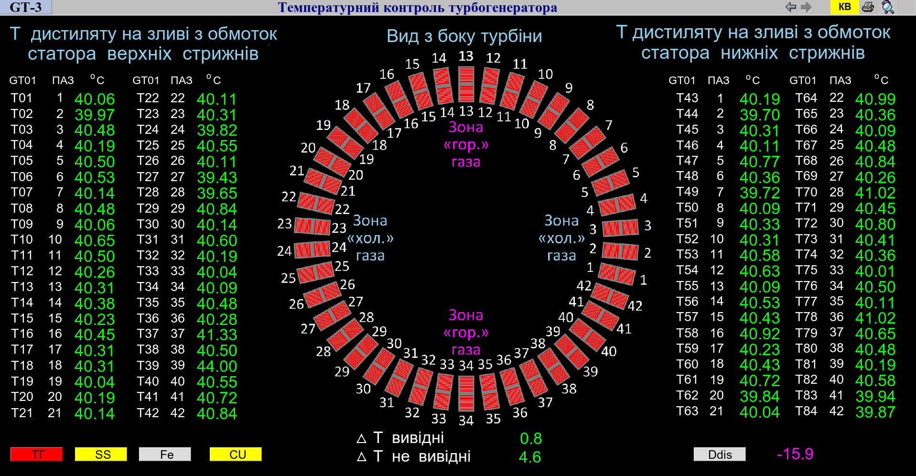Image resolution: width=916 pixels, height=476 pixels.
Task: Click the forward arrow navigation icon
Action: coord(806,7)
